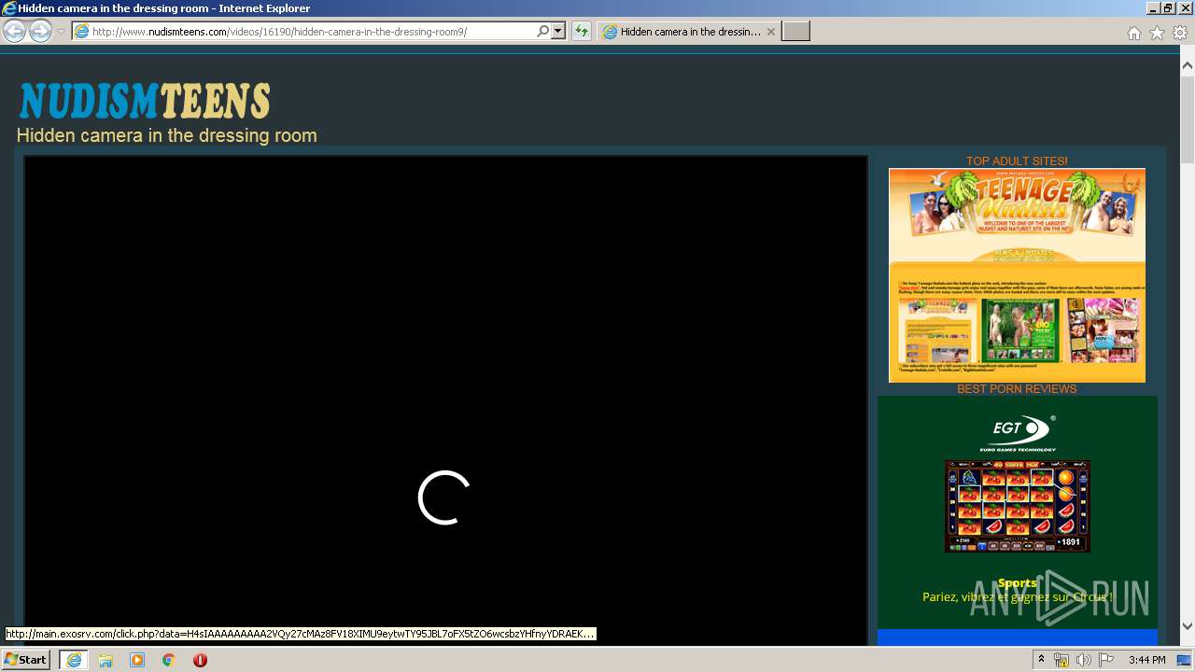This screenshot has width=1195, height=672.
Task: Expand the address bar autocomplete dropdown arrow
Action: pyautogui.click(x=558, y=32)
